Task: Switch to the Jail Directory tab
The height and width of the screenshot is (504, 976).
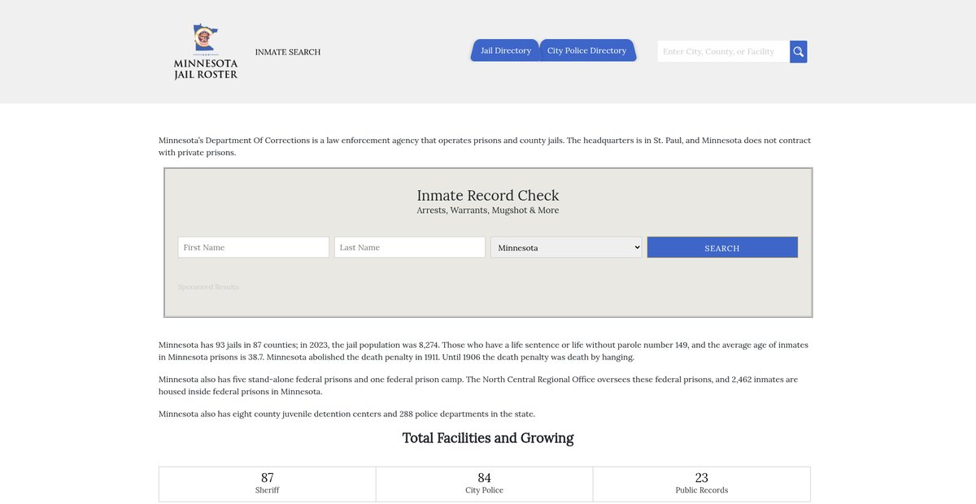Action: (505, 50)
